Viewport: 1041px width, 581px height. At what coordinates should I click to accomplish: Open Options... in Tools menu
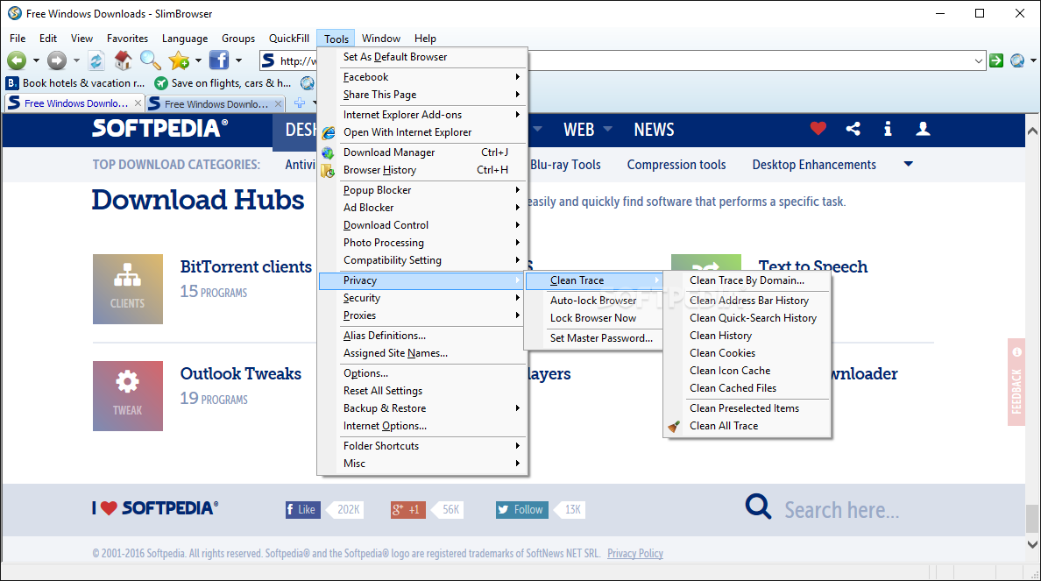pyautogui.click(x=423, y=373)
